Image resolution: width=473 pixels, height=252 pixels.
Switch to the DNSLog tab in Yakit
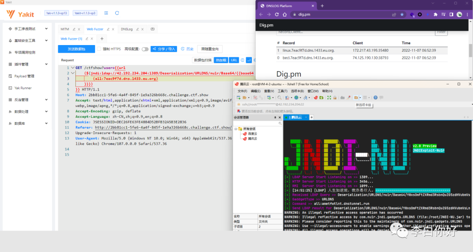tap(127, 29)
